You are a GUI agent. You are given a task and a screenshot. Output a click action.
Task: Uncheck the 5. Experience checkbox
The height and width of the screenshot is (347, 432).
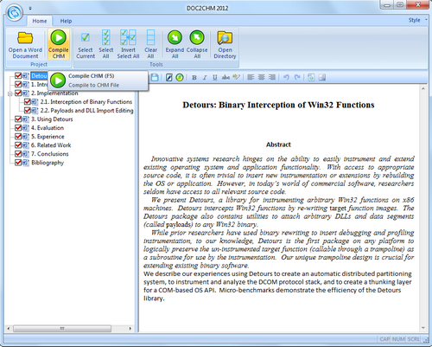click(18, 136)
